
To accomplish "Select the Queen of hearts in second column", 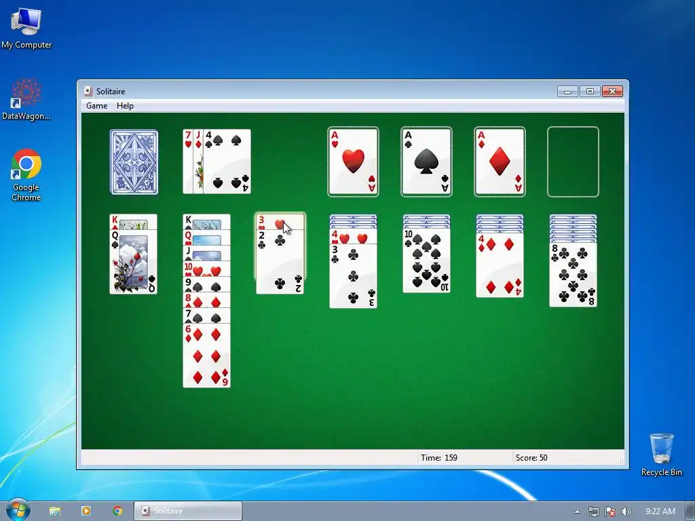I will point(206,237).
